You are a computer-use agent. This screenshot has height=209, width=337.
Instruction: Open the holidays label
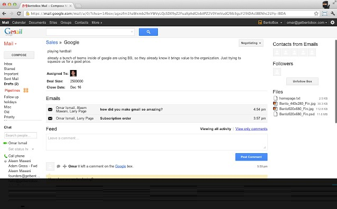pos(10,102)
